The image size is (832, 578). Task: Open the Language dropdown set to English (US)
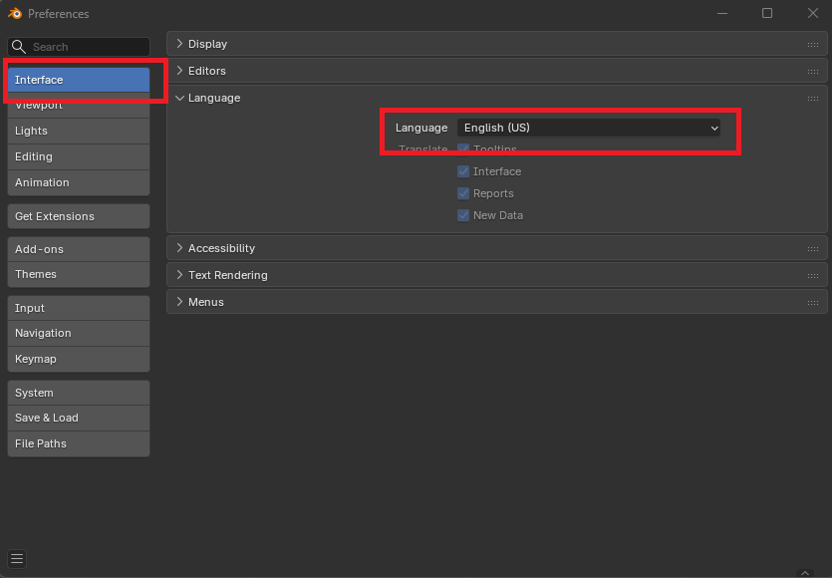point(590,128)
